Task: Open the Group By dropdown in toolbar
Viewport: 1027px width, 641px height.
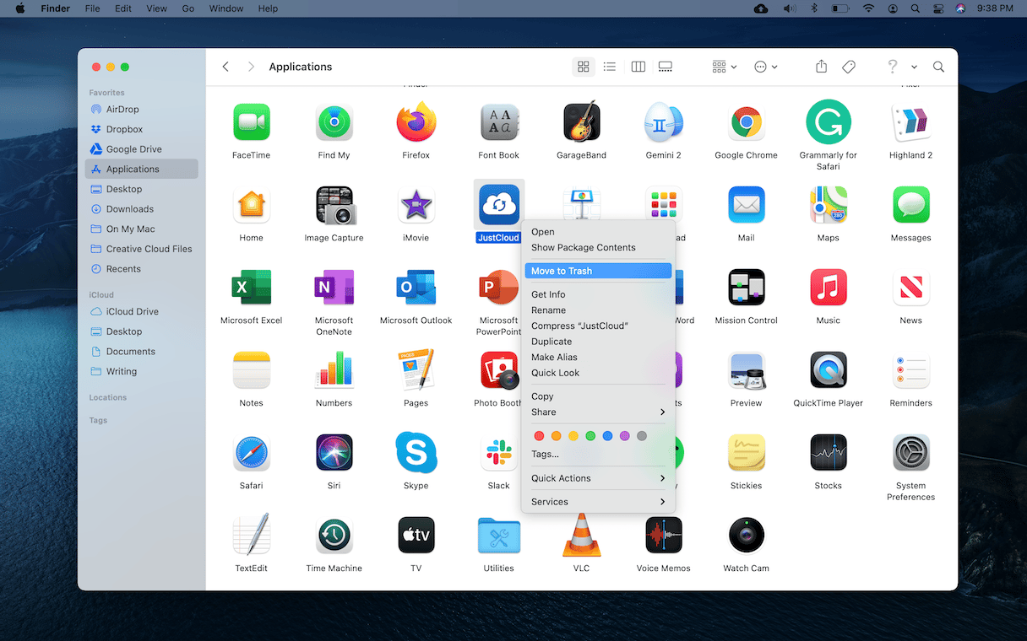Action: click(724, 67)
